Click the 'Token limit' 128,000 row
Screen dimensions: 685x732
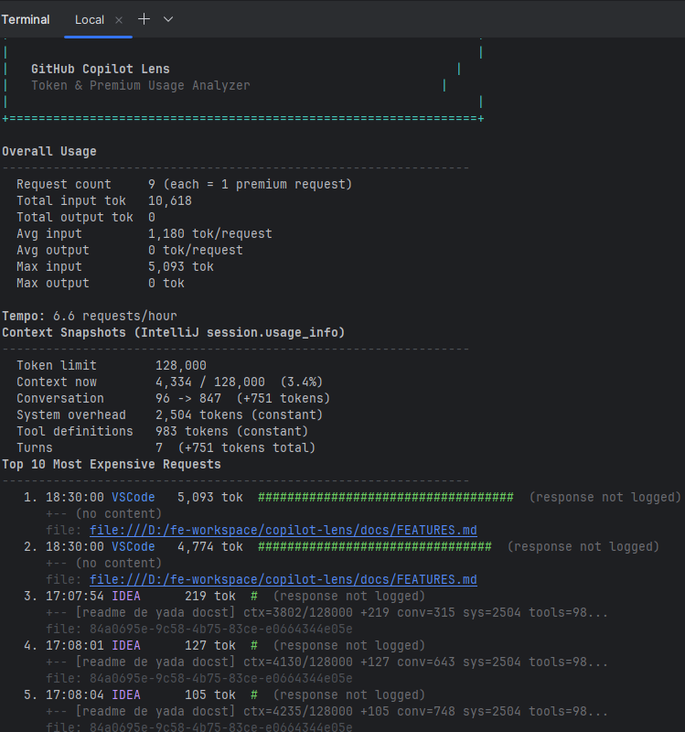click(x=112, y=365)
